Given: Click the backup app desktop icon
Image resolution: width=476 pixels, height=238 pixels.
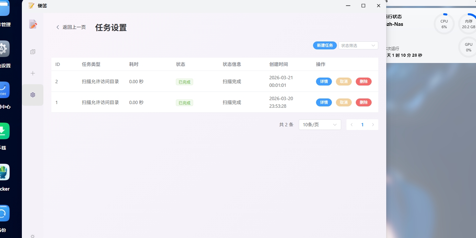Looking at the screenshot, I should 4,213.
